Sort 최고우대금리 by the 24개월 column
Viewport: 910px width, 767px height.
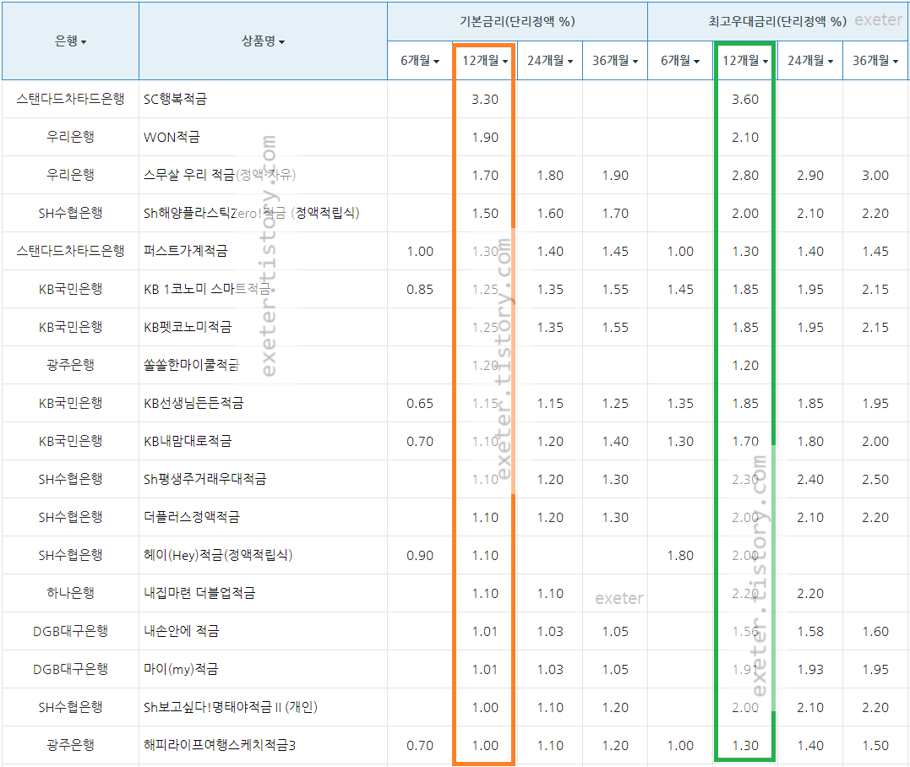pos(810,60)
